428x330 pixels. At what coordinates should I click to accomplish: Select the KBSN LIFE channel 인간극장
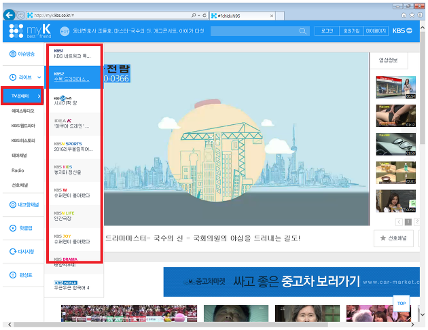[x=74, y=216]
